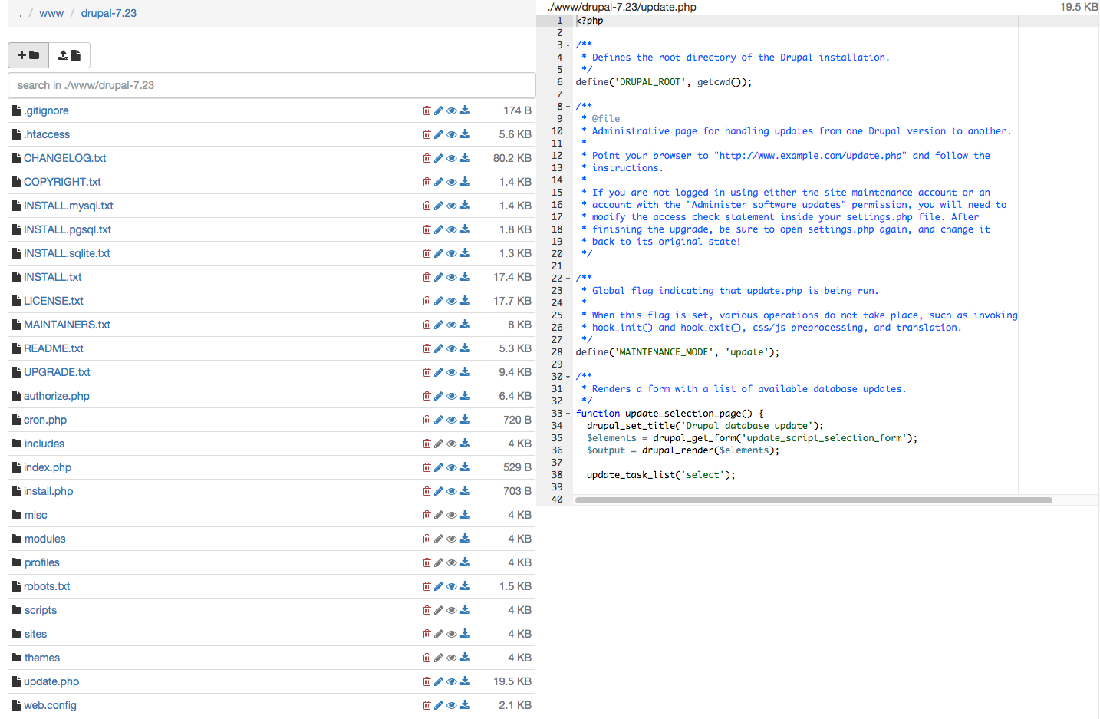Edit CHANGELOG.txt using the pencil icon

click(x=439, y=158)
